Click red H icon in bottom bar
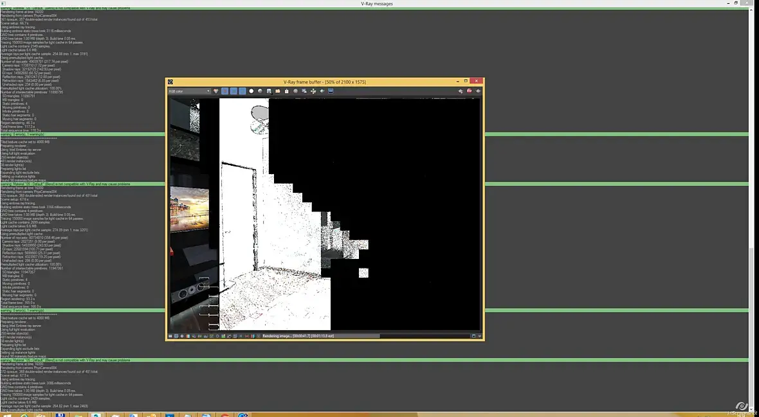 point(247,336)
